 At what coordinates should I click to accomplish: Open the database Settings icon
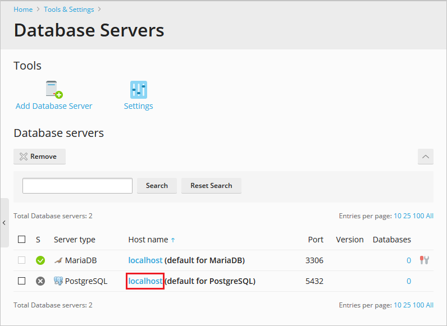click(x=138, y=90)
